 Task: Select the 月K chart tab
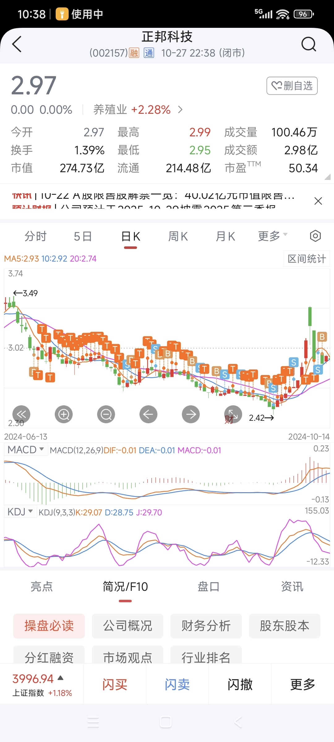225,237
